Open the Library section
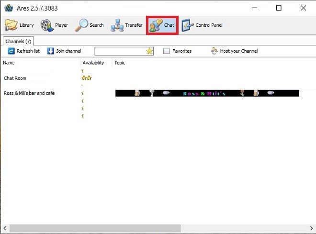 pyautogui.click(x=19, y=25)
